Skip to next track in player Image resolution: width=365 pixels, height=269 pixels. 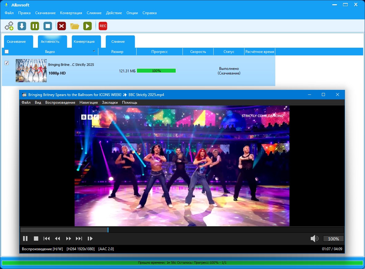(79, 239)
